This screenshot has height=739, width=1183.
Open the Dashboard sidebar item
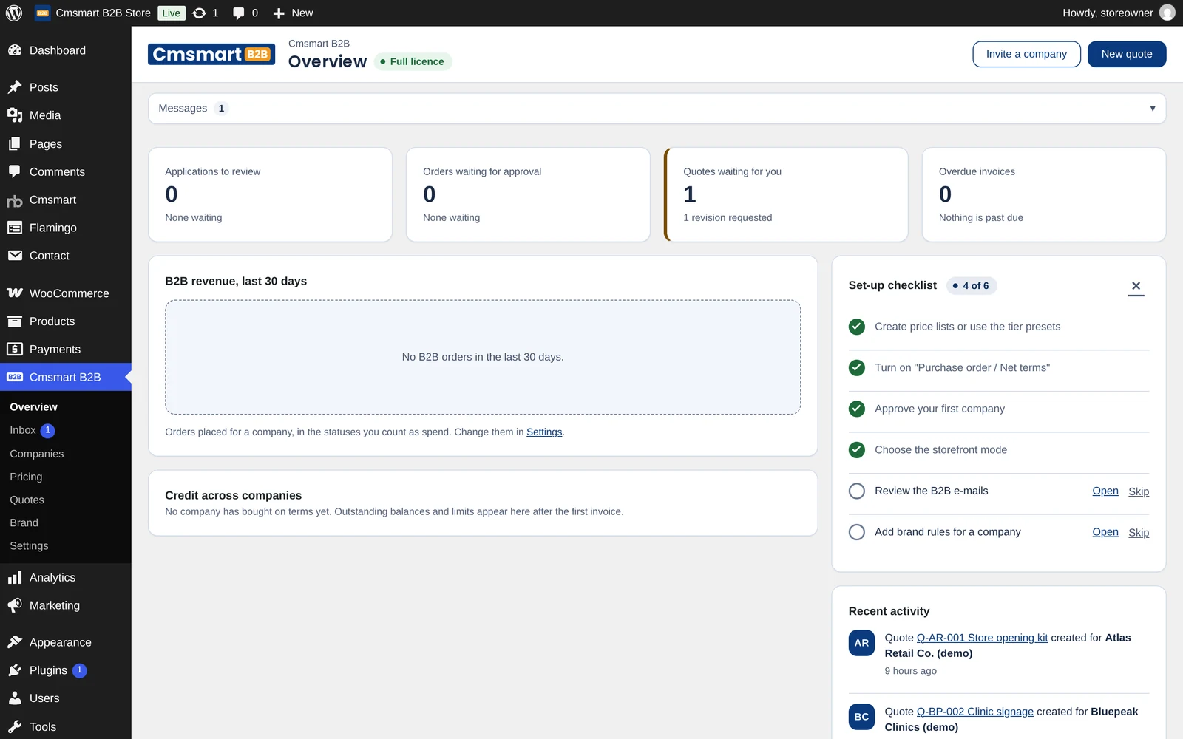[x=66, y=50]
